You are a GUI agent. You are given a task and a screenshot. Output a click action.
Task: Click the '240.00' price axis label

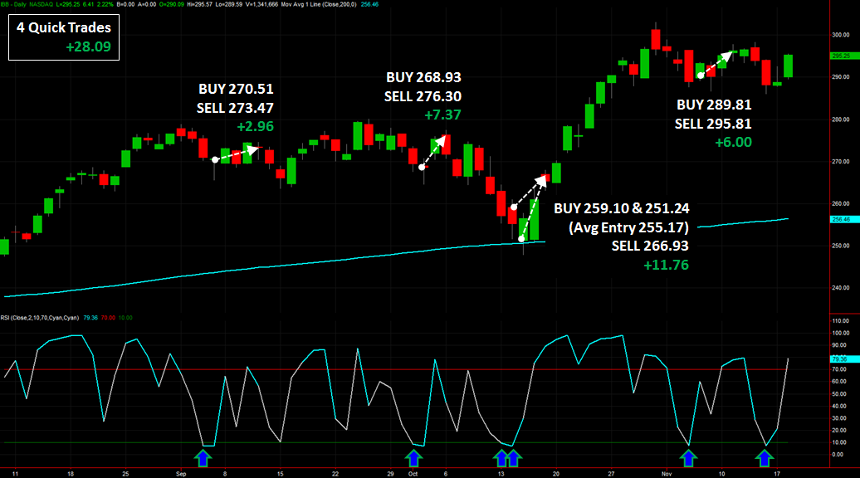(841, 288)
